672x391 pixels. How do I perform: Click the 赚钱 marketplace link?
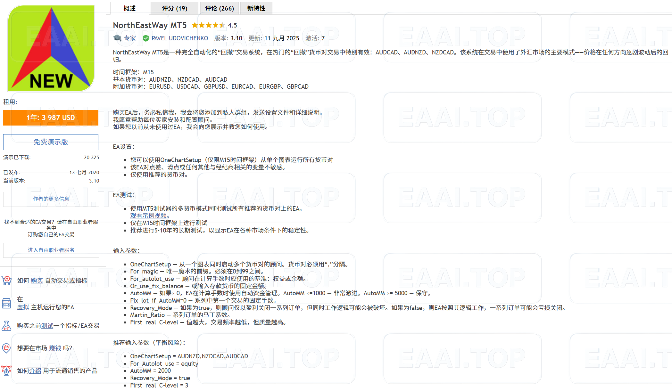pos(54,348)
